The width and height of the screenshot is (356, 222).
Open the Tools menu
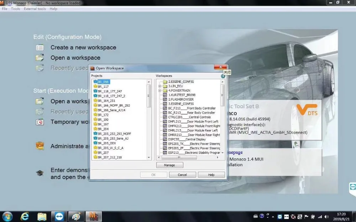coord(15,9)
